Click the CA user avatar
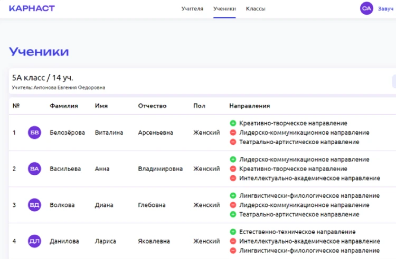Viewport: 396px width, 259px height. [366, 8]
